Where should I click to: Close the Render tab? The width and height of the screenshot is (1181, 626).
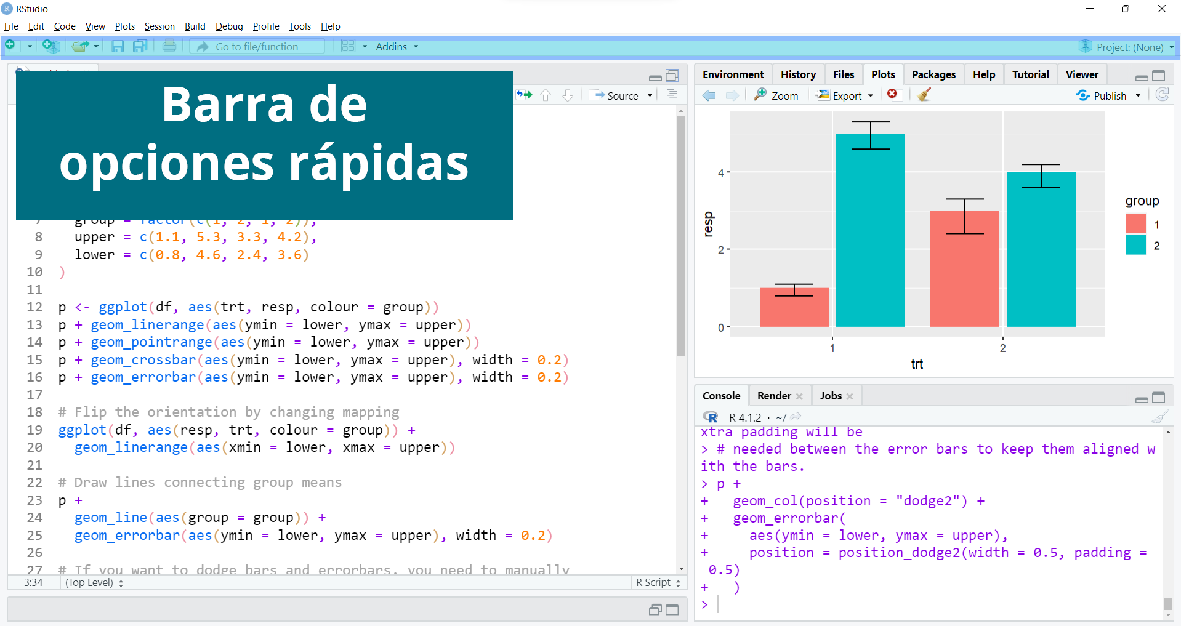tap(799, 396)
